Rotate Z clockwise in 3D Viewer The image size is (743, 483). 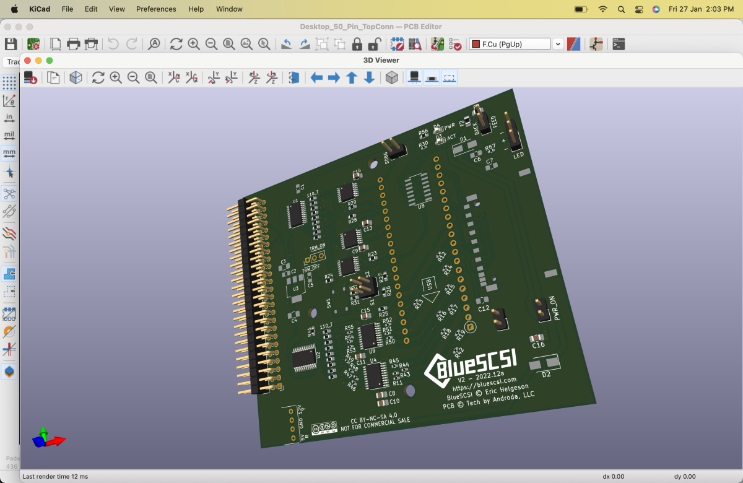(254, 77)
